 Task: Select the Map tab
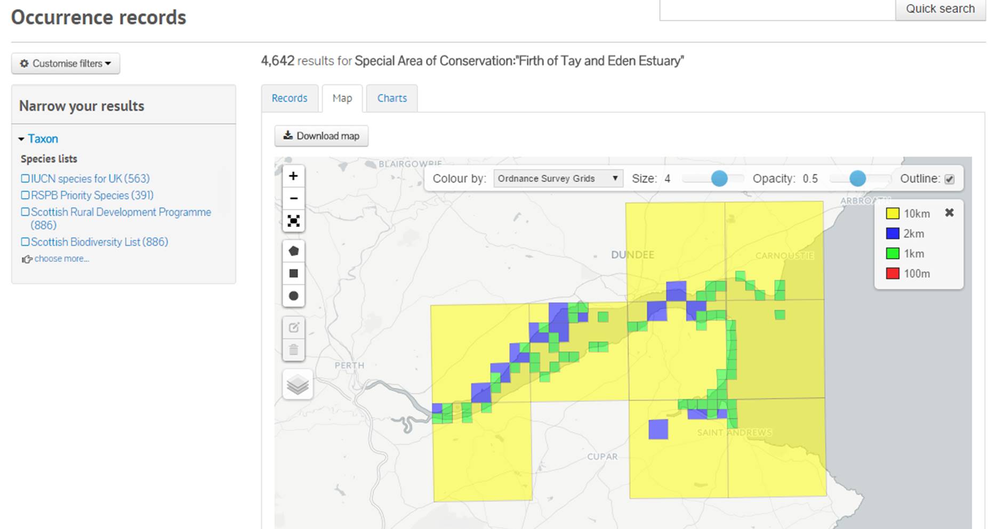tap(342, 98)
